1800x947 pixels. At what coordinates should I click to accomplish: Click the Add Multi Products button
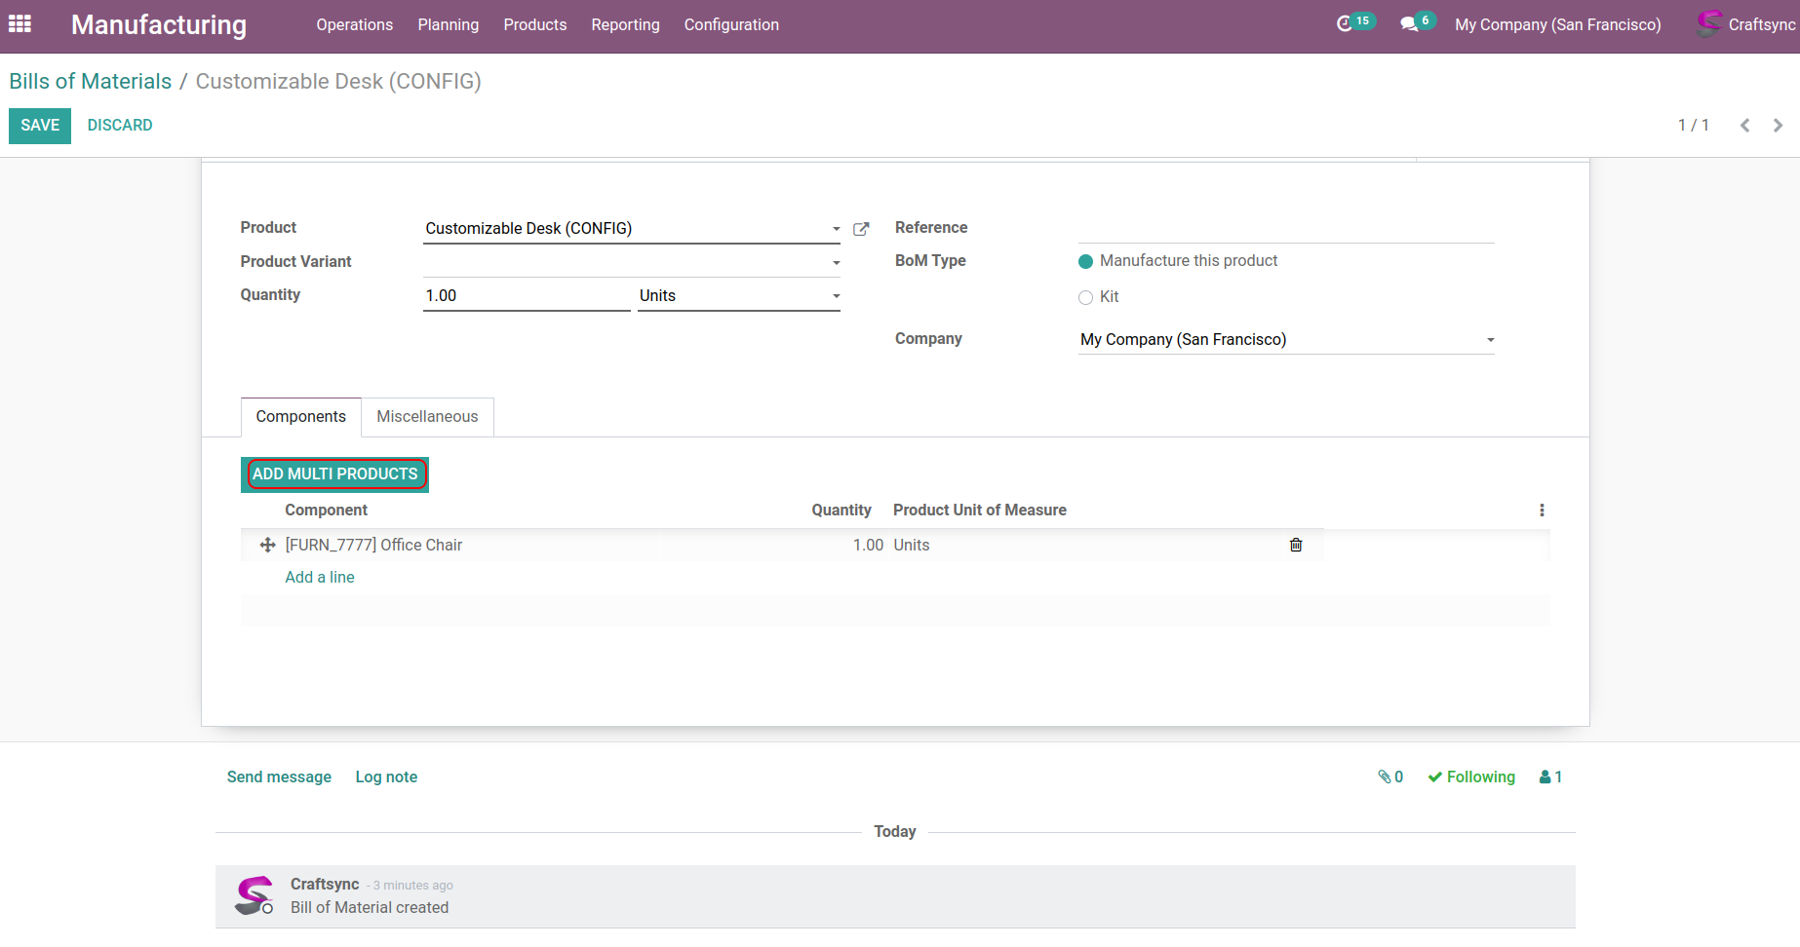[334, 474]
